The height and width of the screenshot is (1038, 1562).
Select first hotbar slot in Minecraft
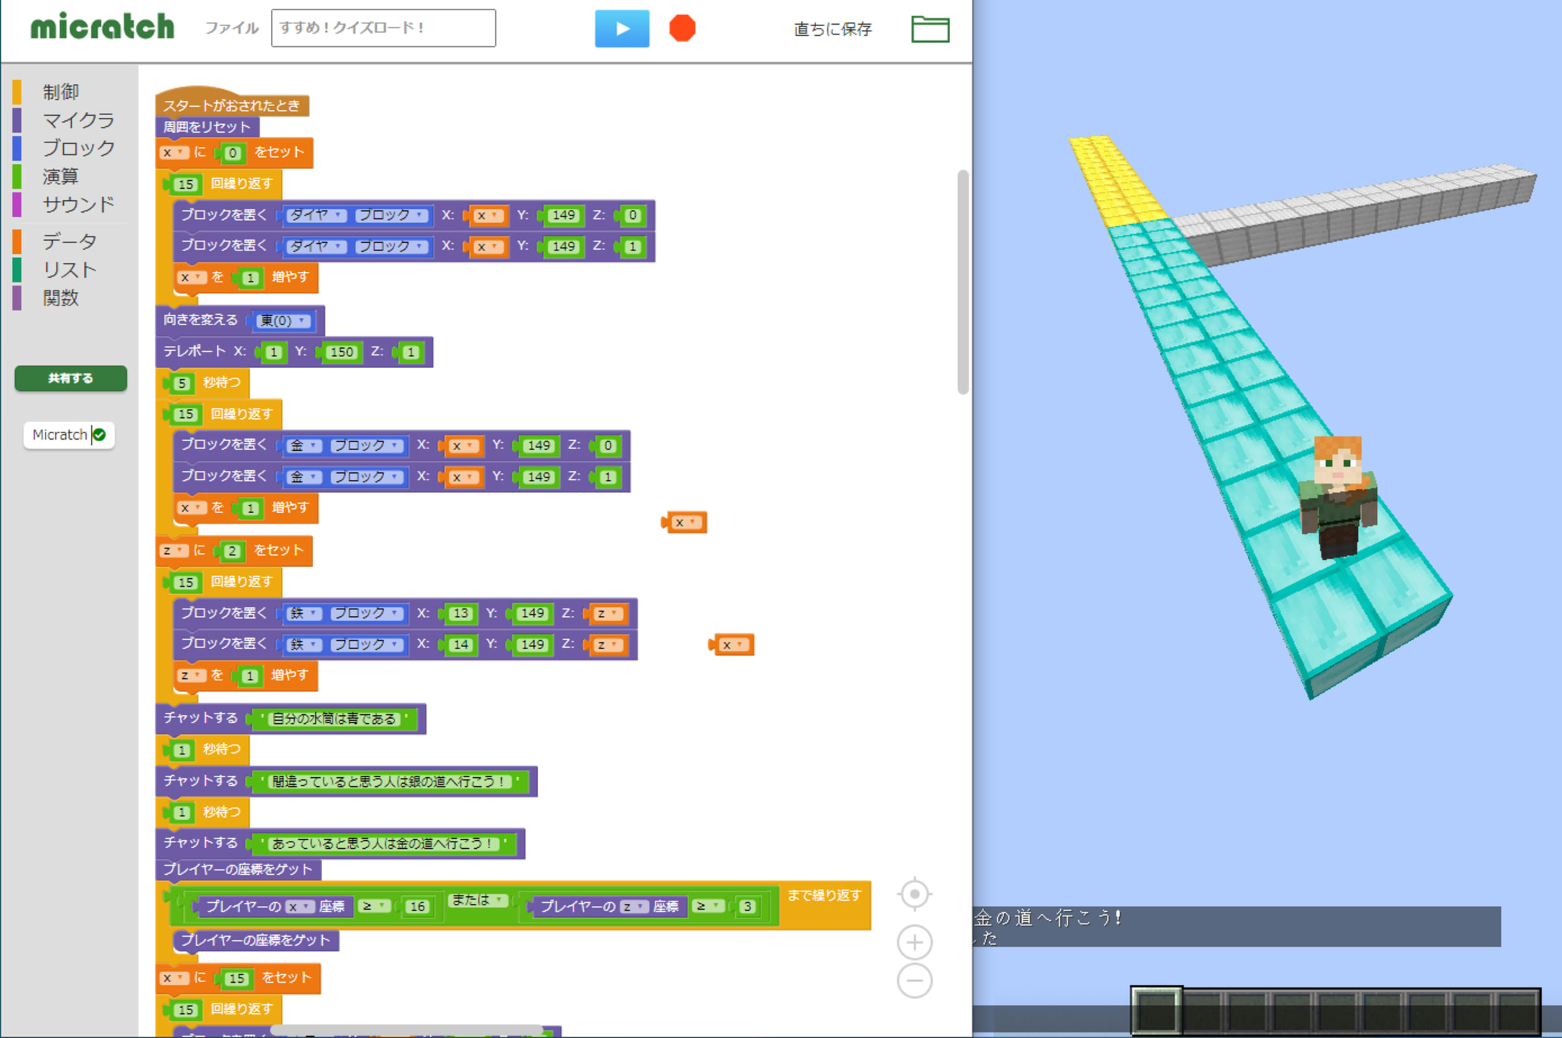pyautogui.click(x=1156, y=1010)
